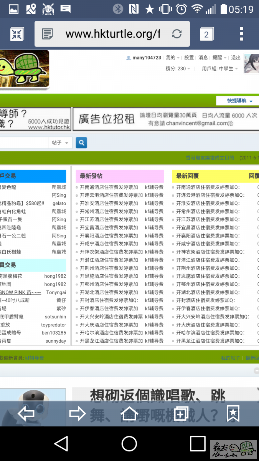The image size is (259, 461).
Task: Tap the Android recent apps square button
Action: click(x=198, y=443)
